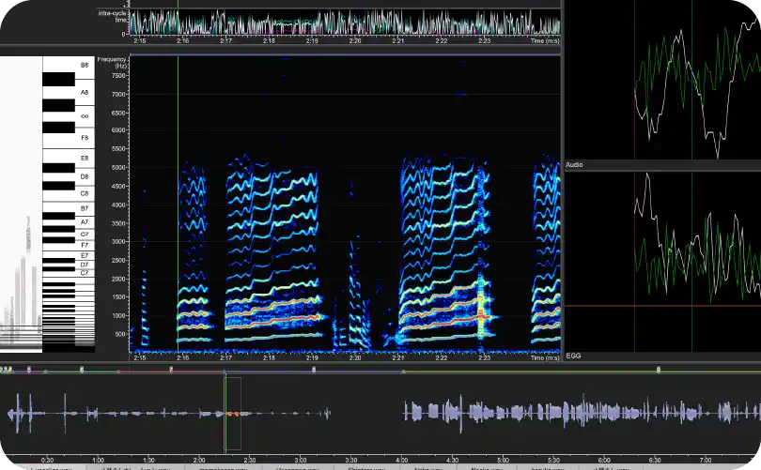Click the Audio waveform panel label
This screenshot has width=761, height=470.
pos(574,165)
